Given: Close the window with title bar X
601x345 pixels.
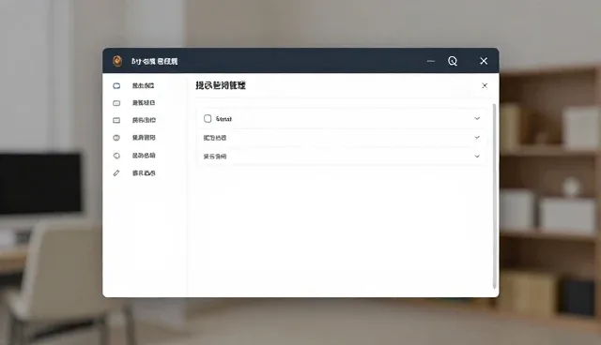Looking at the screenshot, I should tap(484, 61).
